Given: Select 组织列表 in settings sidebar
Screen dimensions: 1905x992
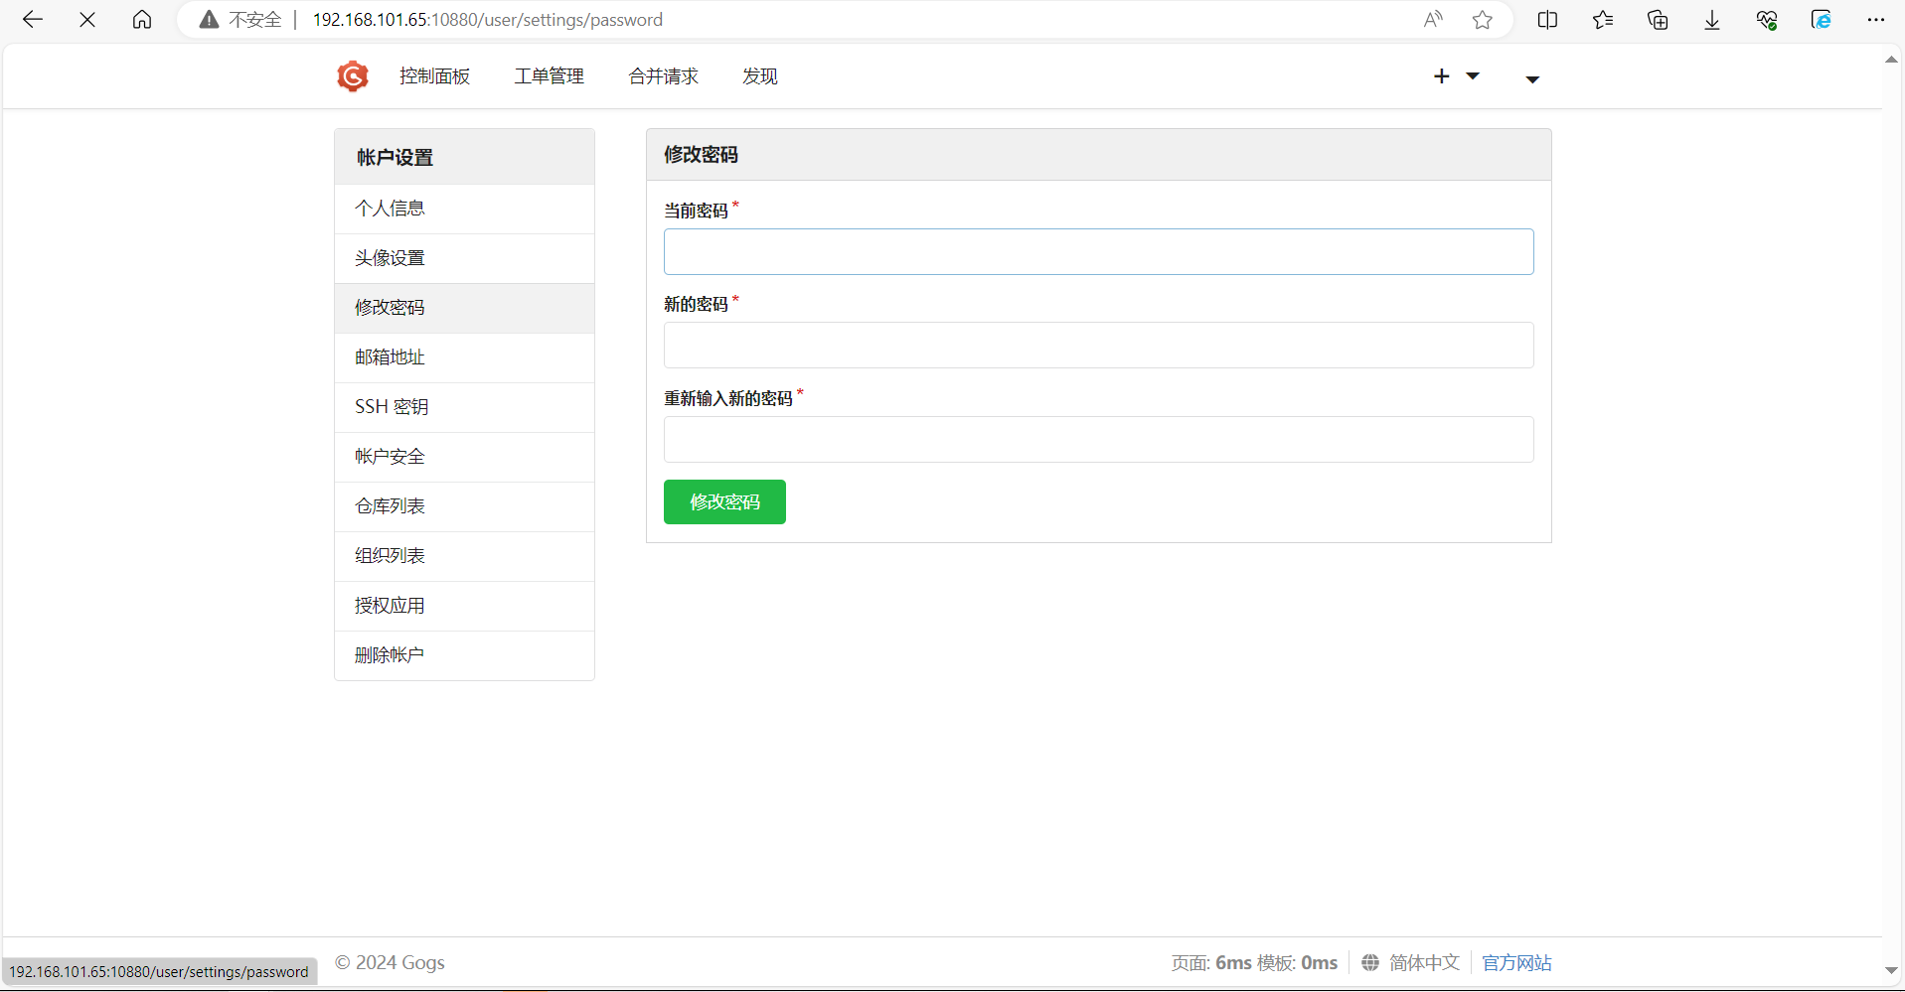Looking at the screenshot, I should (x=464, y=556).
